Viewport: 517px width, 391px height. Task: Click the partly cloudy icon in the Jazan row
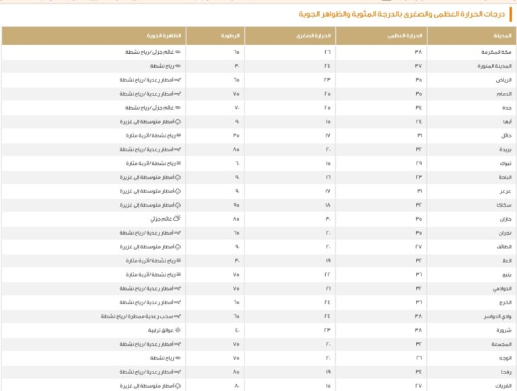177,219
